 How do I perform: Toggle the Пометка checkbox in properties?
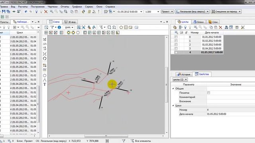[208, 93]
